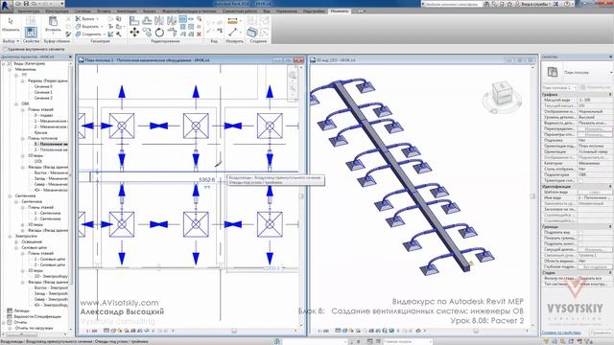
Task: Click Изменить button for Текущий диапазон
Action: click(595, 249)
